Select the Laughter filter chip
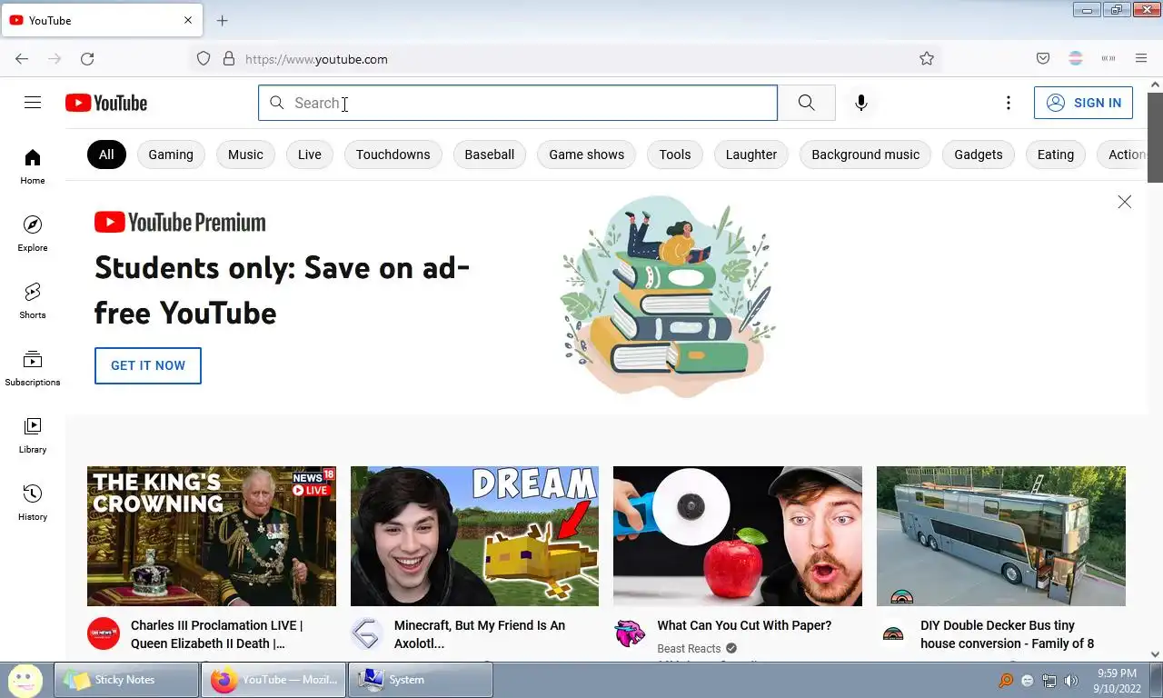The height and width of the screenshot is (698, 1163). (x=751, y=155)
